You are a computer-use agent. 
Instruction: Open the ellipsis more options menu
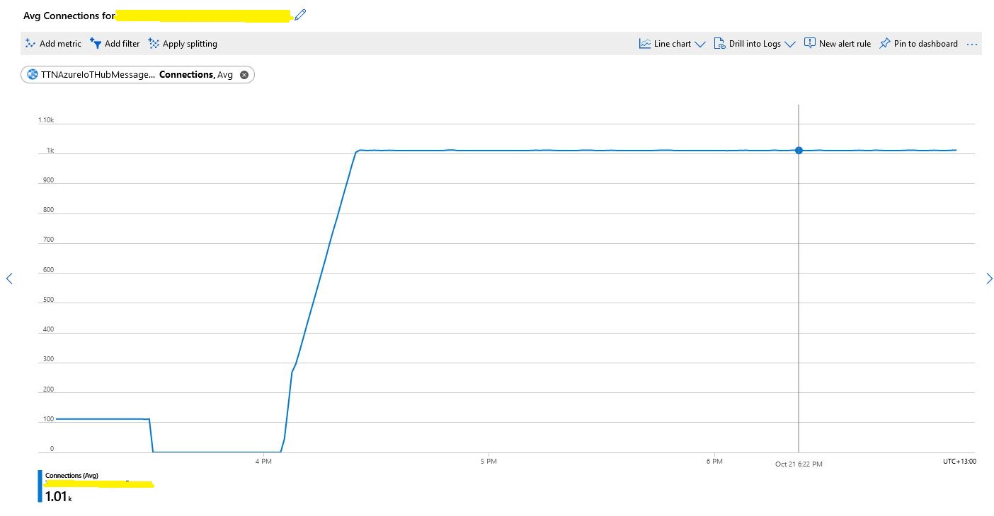[x=972, y=44]
